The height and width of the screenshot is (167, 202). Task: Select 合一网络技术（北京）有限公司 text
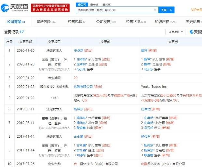[96, 164]
